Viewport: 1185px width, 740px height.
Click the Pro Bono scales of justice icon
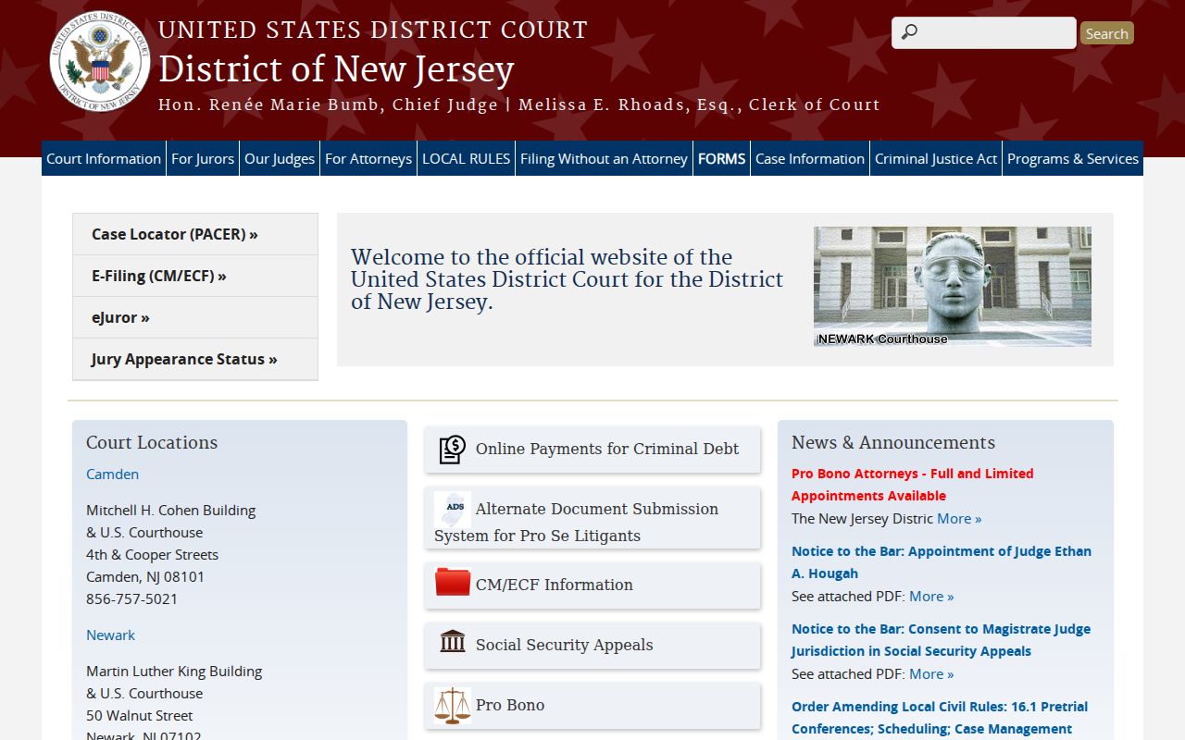click(453, 705)
